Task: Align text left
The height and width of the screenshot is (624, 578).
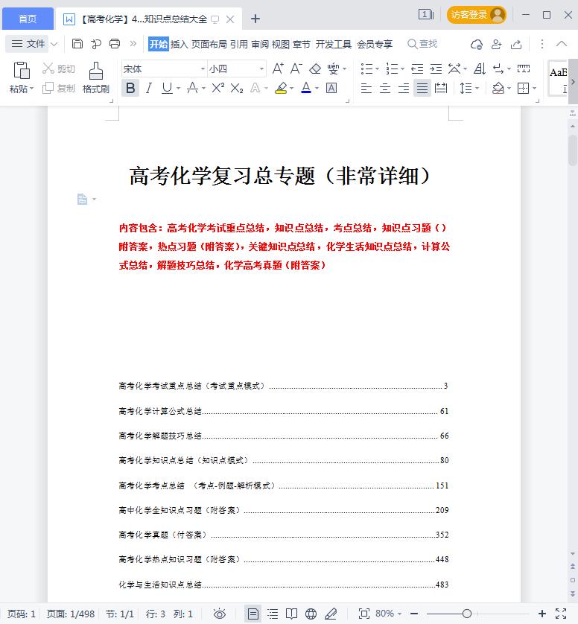Action: coord(366,88)
